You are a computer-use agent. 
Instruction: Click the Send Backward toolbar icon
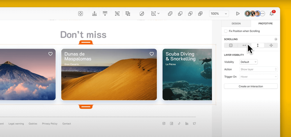[105, 14]
